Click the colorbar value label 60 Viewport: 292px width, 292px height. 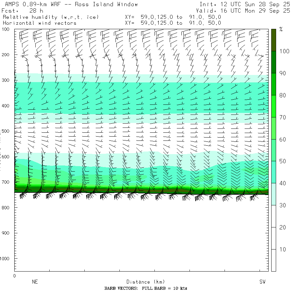point(283,139)
